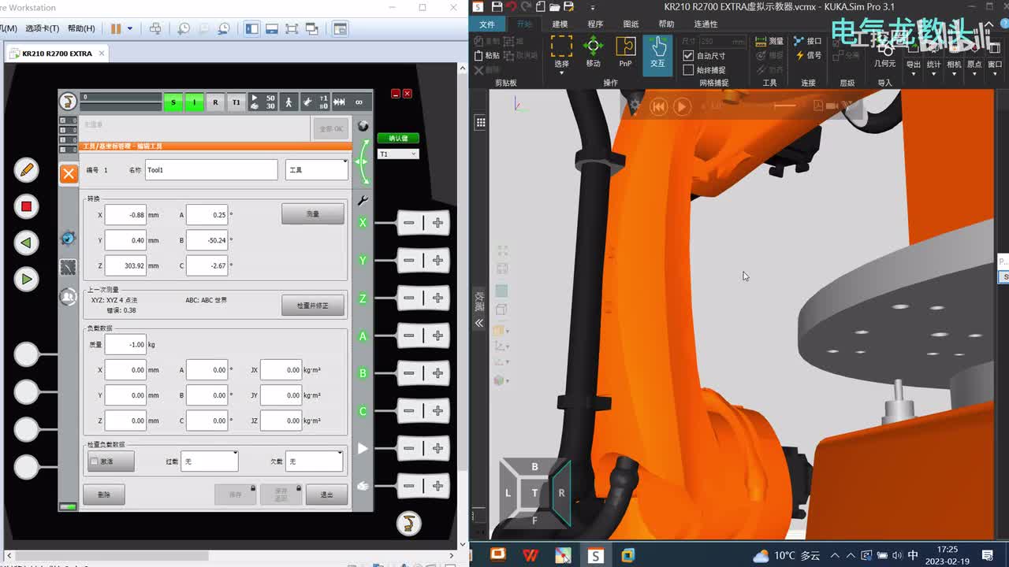The height and width of the screenshot is (567, 1009).
Task: Click the globe coordinate system icon
Action: (x=363, y=126)
